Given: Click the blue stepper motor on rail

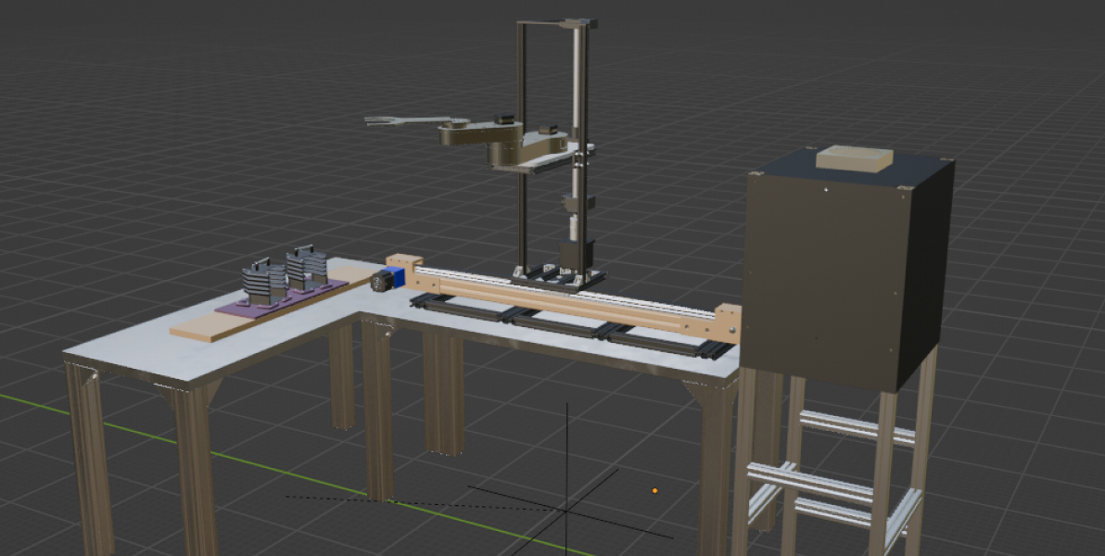Looking at the screenshot, I should tap(393, 277).
